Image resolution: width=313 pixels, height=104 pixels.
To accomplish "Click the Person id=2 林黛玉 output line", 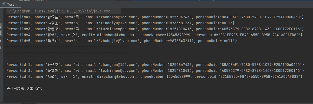I will 120,23.
